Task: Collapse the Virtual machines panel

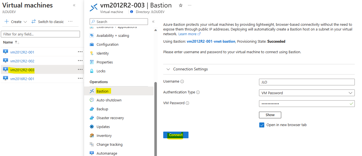Action: (x=74, y=5)
